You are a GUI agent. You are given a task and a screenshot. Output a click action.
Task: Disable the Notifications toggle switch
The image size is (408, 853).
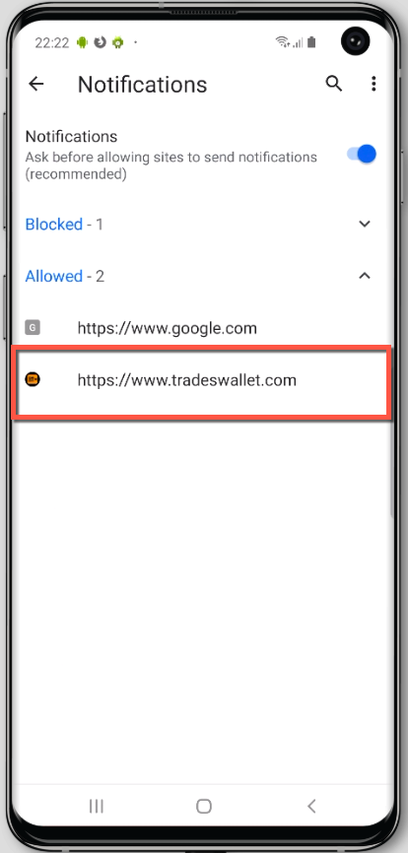362,154
